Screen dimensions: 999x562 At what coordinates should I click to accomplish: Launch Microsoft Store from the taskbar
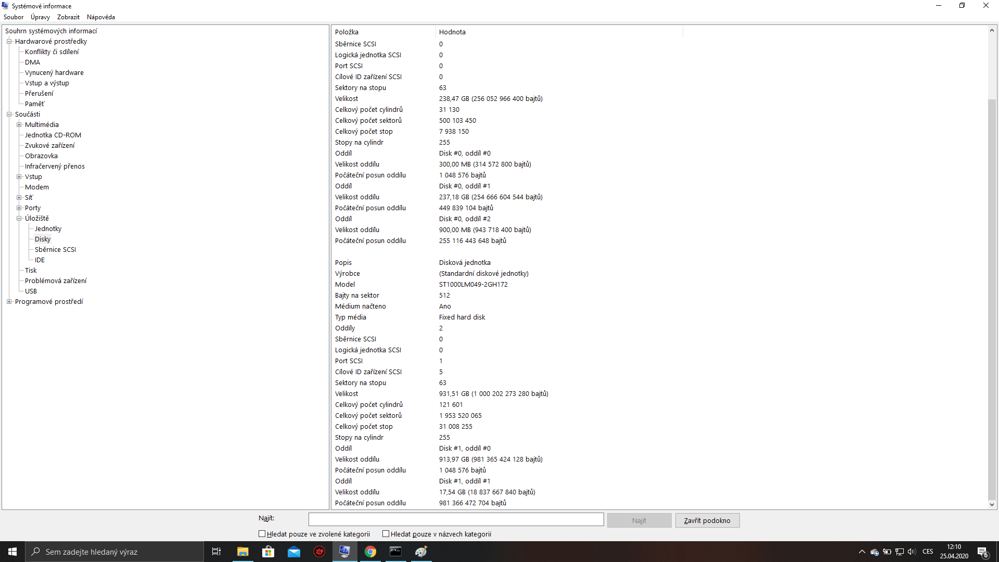tap(268, 552)
